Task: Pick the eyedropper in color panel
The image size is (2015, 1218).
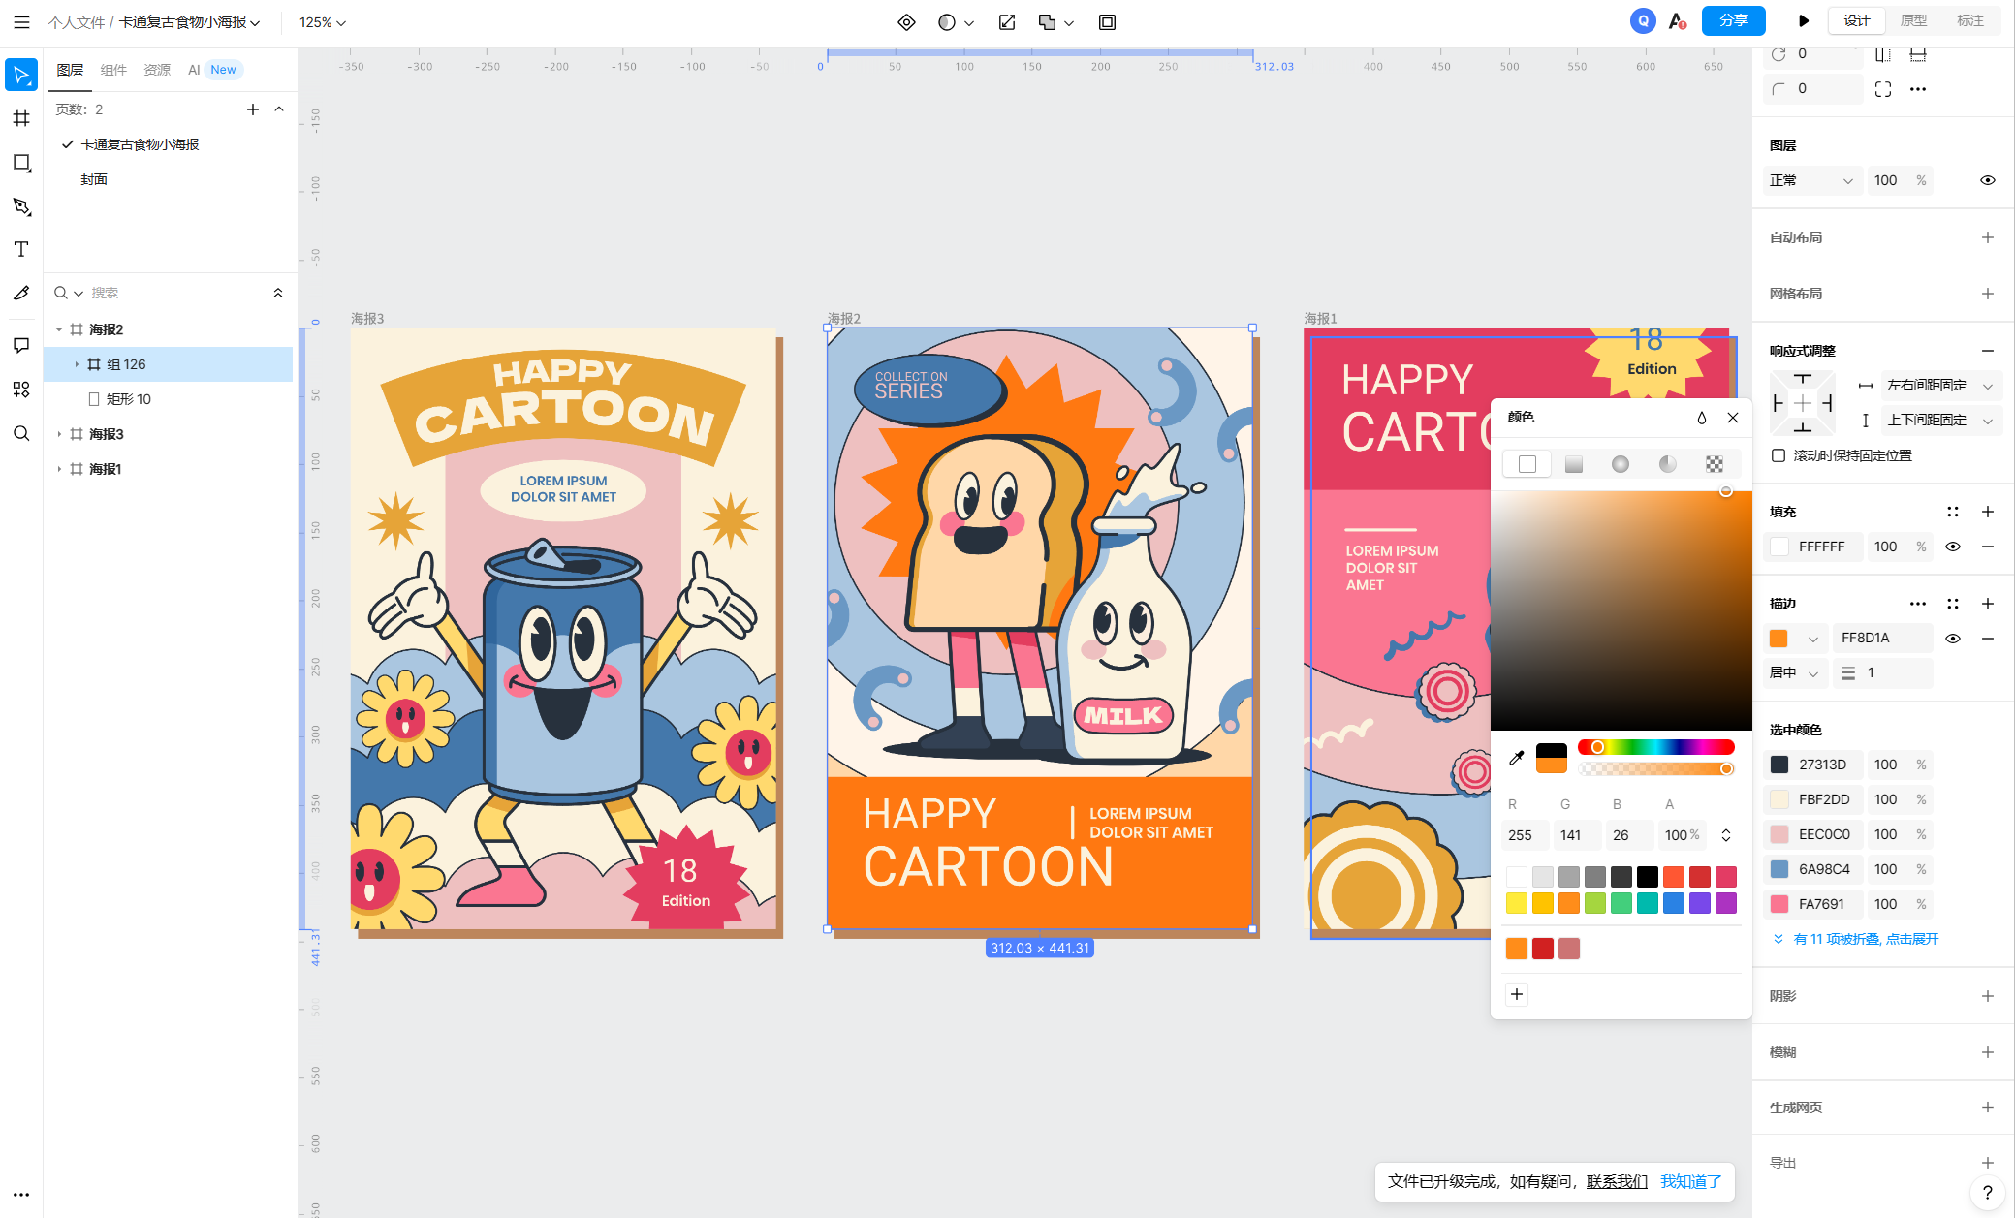Action: pos(1517,758)
